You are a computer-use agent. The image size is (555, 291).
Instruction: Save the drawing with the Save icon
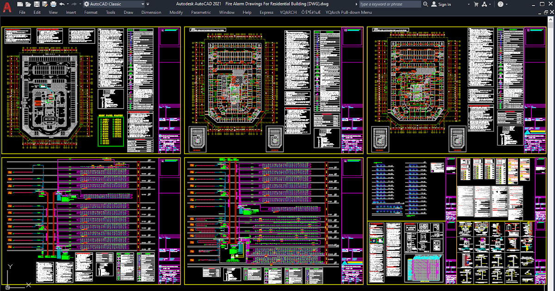click(36, 5)
